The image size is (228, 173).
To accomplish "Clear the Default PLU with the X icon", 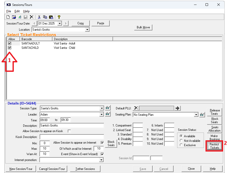I will pos(136,108).
